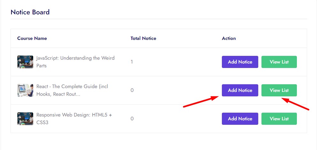Open the JavaScript: Understanding the Weird Parts title

tap(75, 62)
